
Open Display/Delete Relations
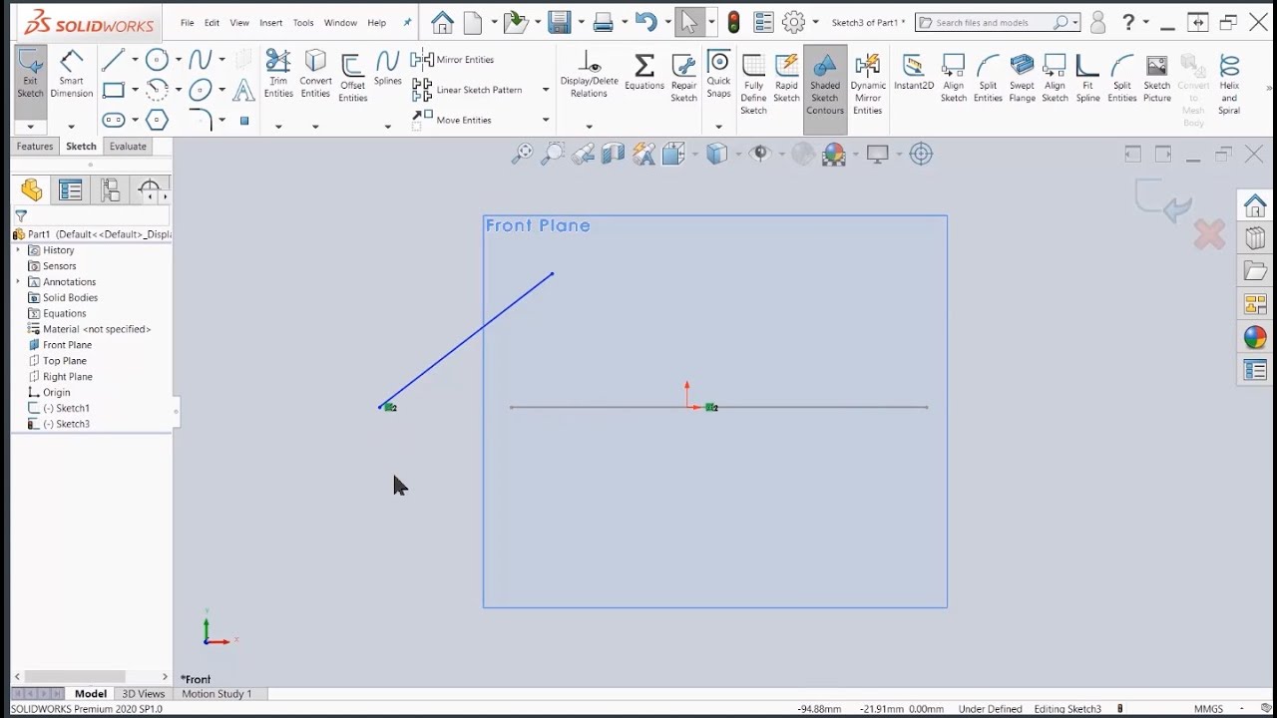coord(589,75)
